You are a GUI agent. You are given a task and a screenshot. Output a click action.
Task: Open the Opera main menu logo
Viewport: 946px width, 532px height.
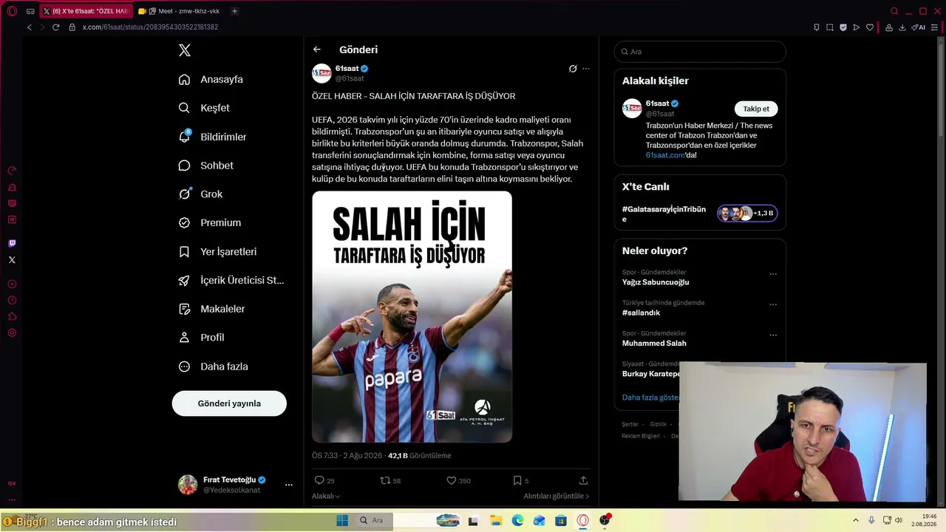(12, 11)
